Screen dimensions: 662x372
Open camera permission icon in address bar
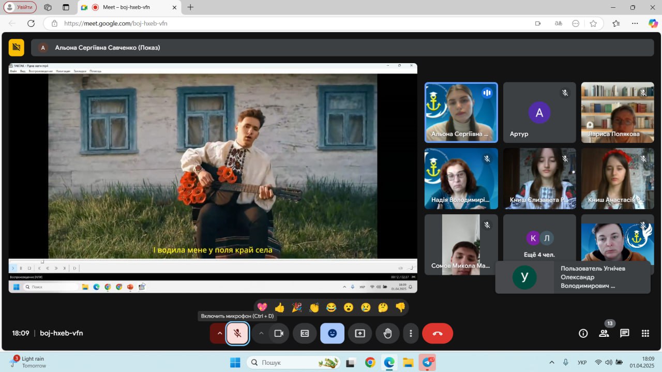(538, 23)
